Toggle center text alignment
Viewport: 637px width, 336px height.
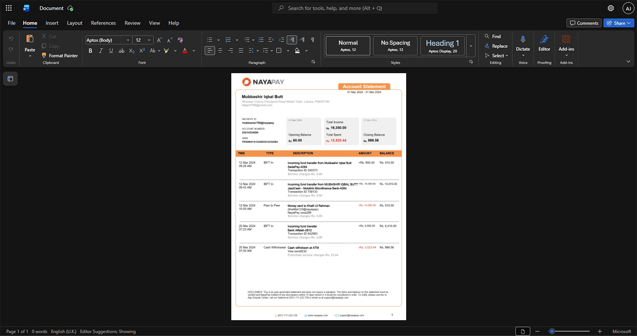pyautogui.click(x=220, y=51)
